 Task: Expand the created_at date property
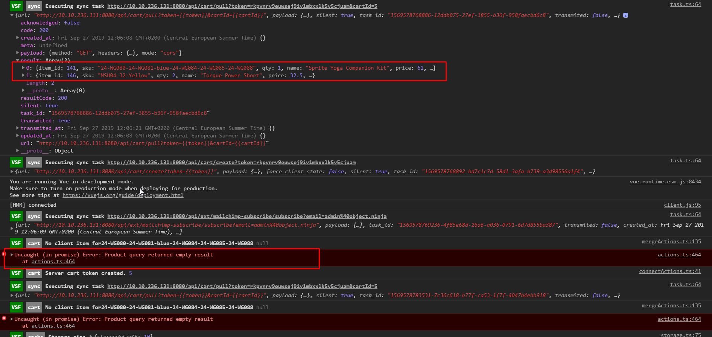(17, 38)
